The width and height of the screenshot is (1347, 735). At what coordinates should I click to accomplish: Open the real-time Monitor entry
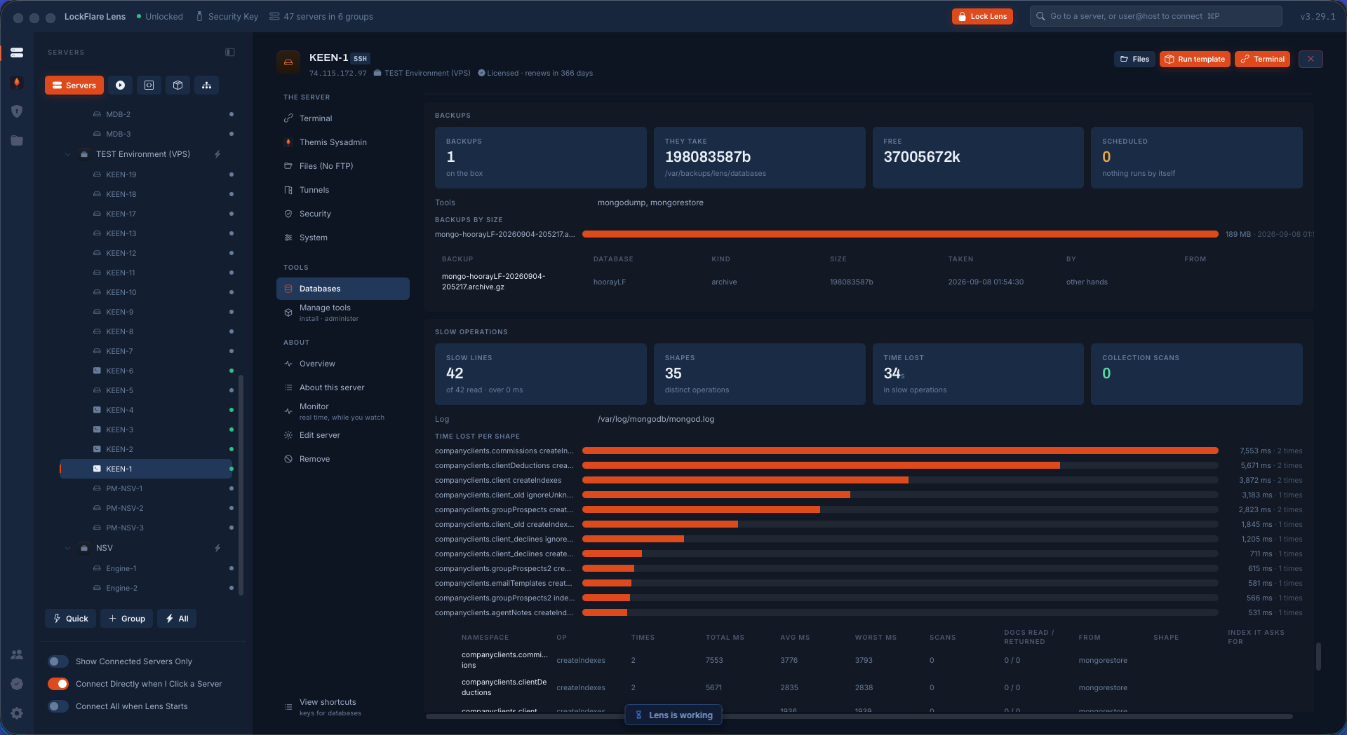(343, 411)
